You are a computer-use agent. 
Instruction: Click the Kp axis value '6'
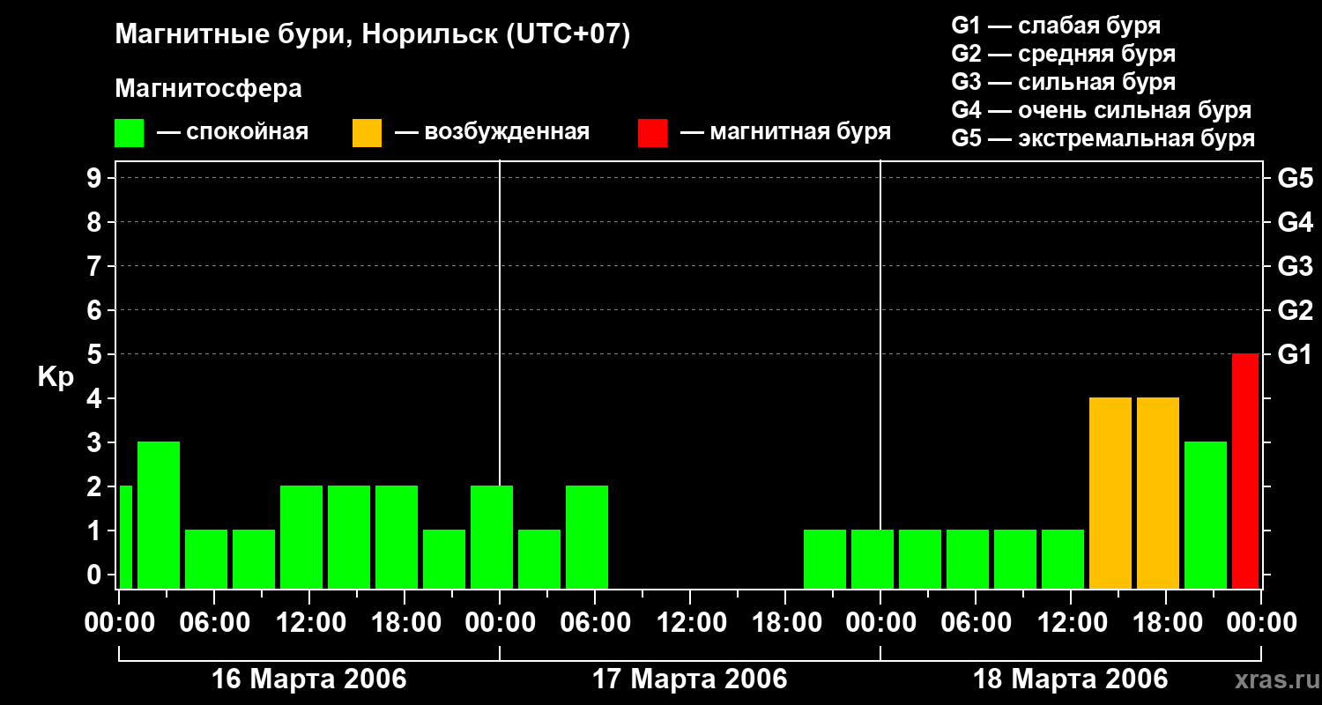pyautogui.click(x=96, y=310)
